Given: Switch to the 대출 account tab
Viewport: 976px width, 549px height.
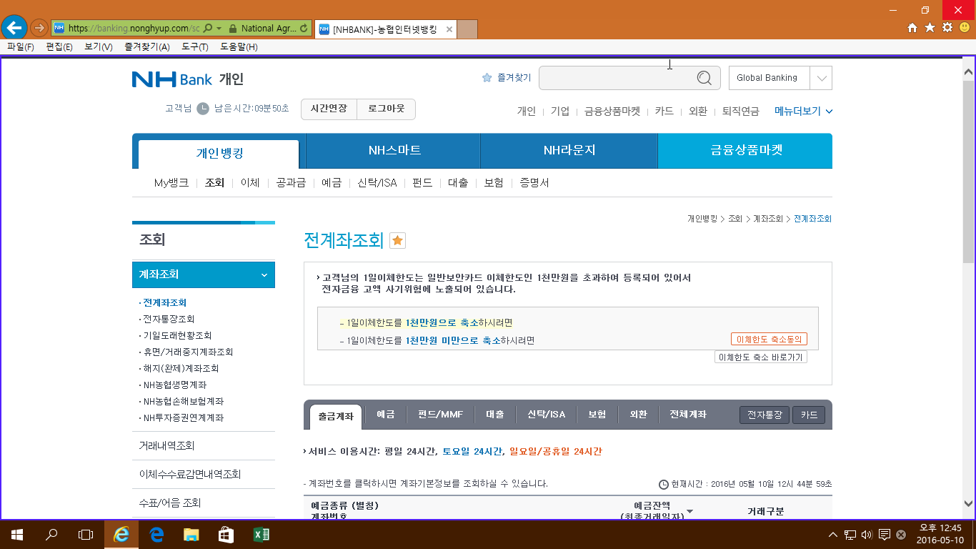Looking at the screenshot, I should pyautogui.click(x=495, y=415).
